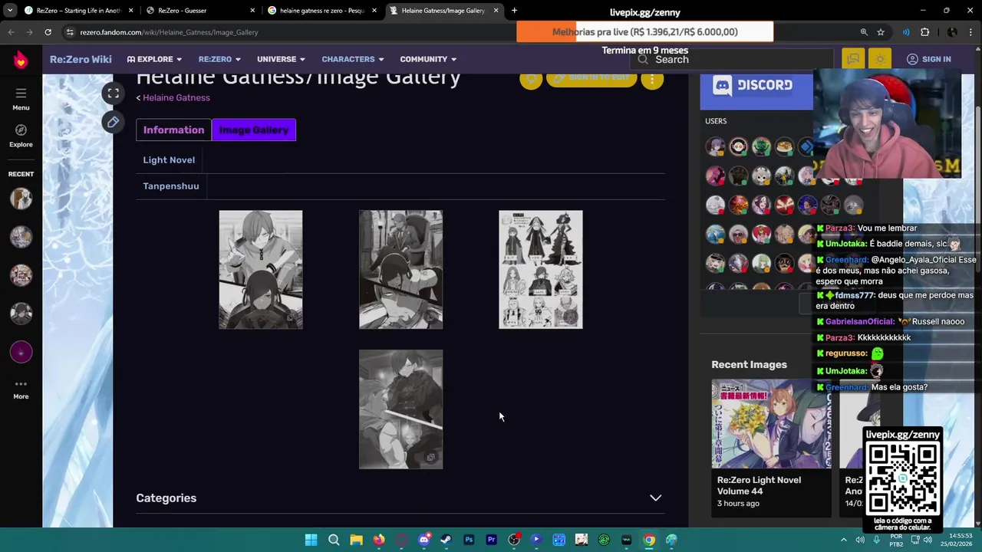Open the first recent page avatar in sidebar
Viewport: 982px width, 552px height.
(21, 199)
